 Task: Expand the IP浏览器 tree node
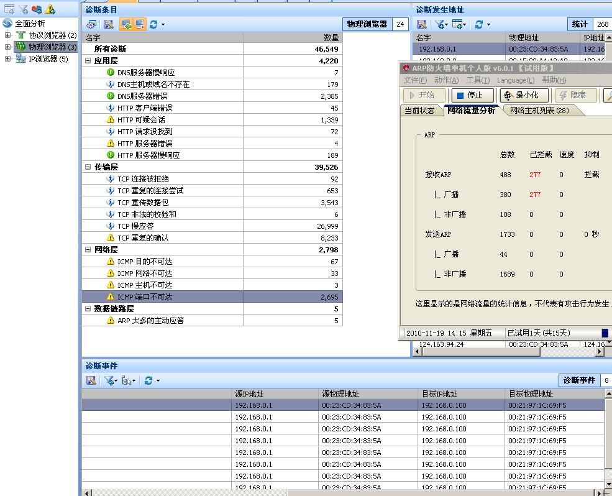click(7, 59)
